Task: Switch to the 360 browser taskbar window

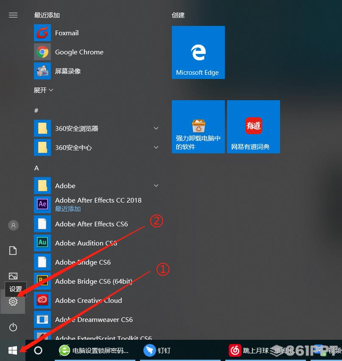Action: click(95, 350)
